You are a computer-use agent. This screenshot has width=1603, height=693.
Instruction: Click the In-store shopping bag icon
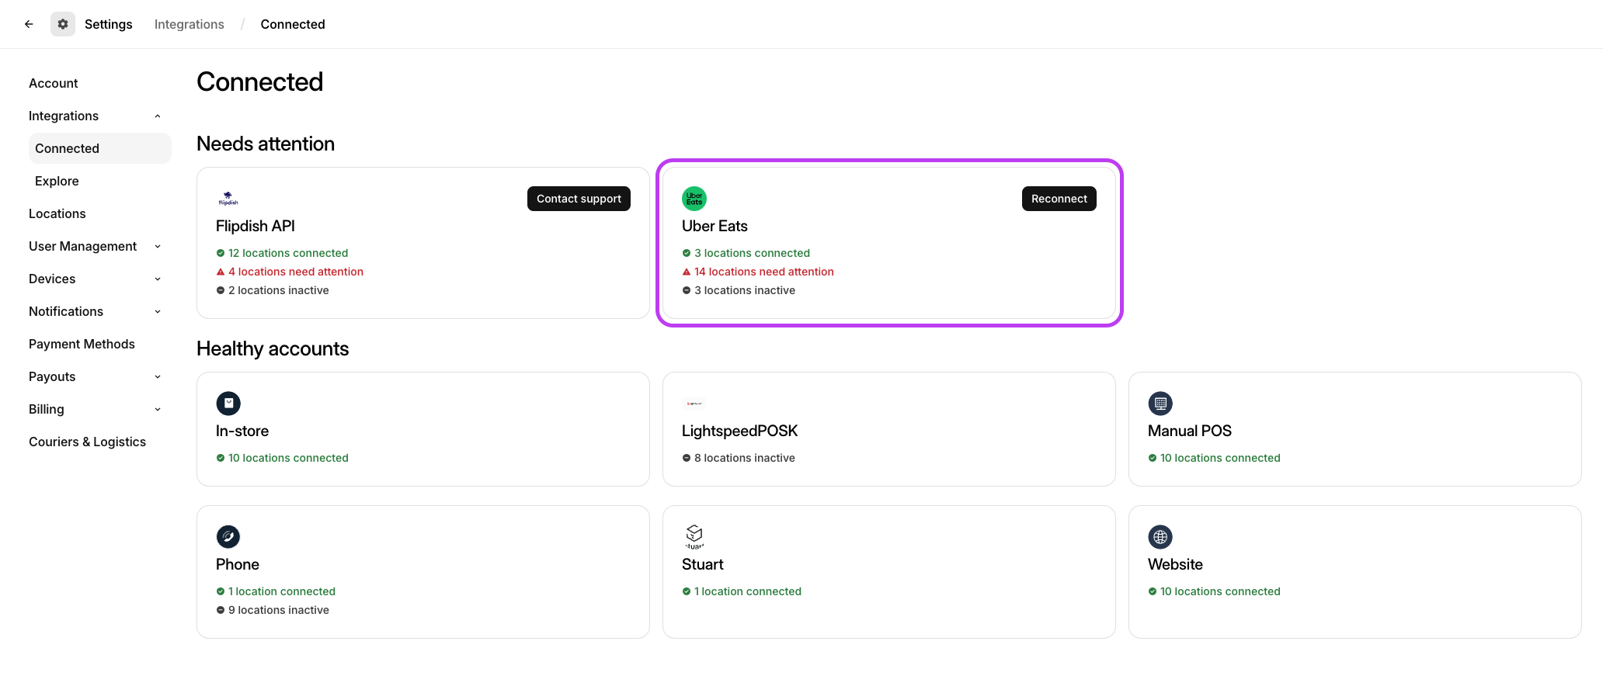[228, 404]
